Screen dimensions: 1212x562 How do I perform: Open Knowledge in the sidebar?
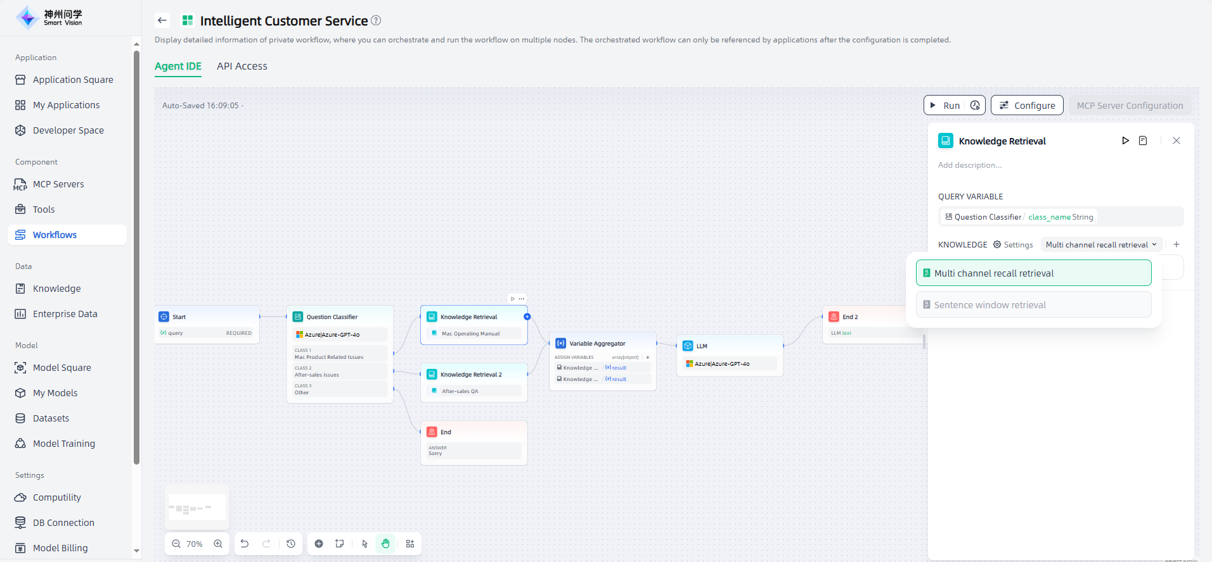pos(56,289)
